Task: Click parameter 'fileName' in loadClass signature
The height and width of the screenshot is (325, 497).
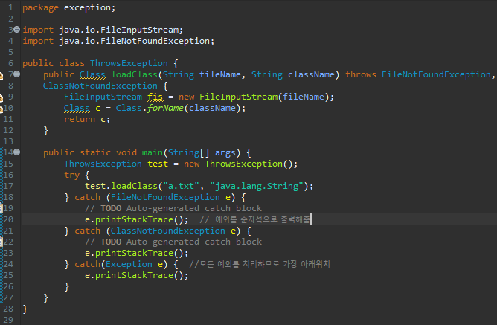Action: (220, 74)
